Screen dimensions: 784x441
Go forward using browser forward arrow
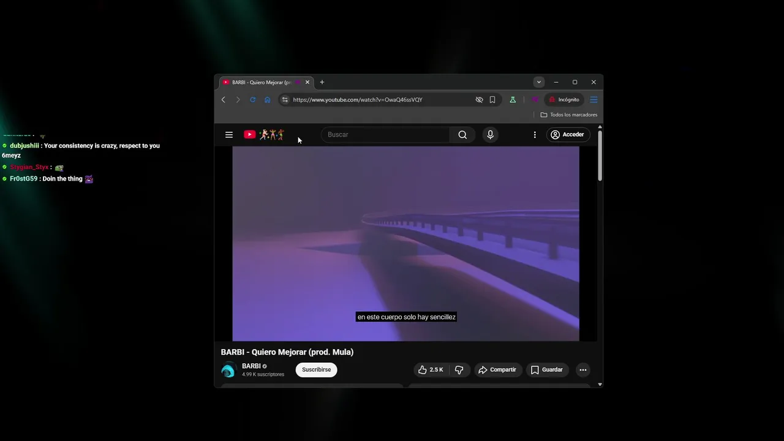238,100
